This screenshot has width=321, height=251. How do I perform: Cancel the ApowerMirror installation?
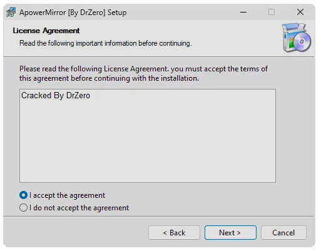283,232
